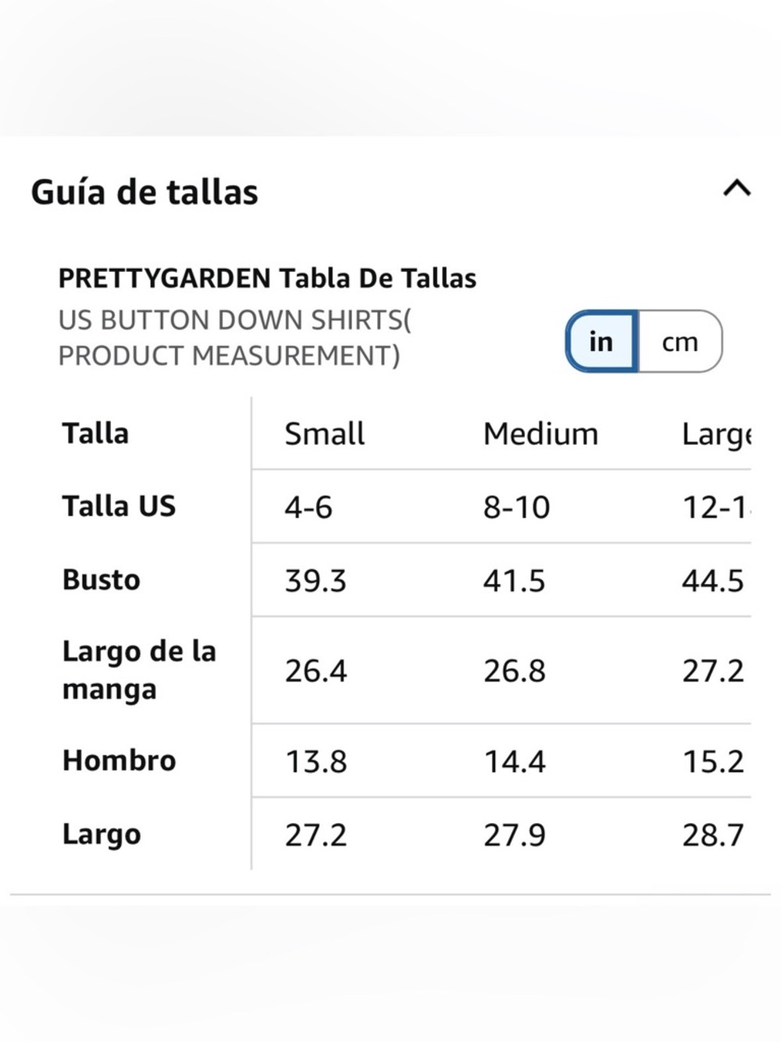Viewport: 781px width, 1042px height.
Task: Click the Medium US size 8-10
Action: point(516,508)
